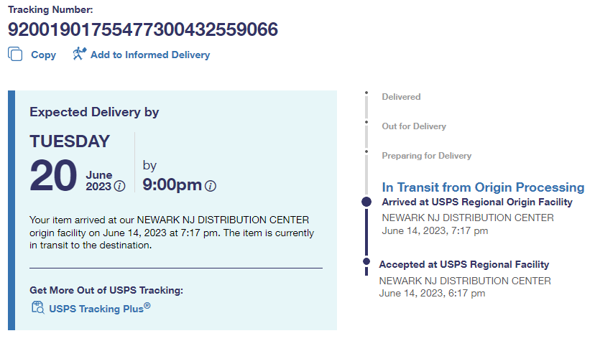
Task: Click Accepted at USPS Regional Facility entry
Action: (x=464, y=265)
